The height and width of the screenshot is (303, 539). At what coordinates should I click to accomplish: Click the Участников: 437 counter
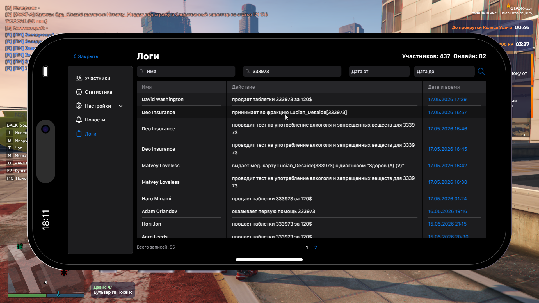[426, 56]
